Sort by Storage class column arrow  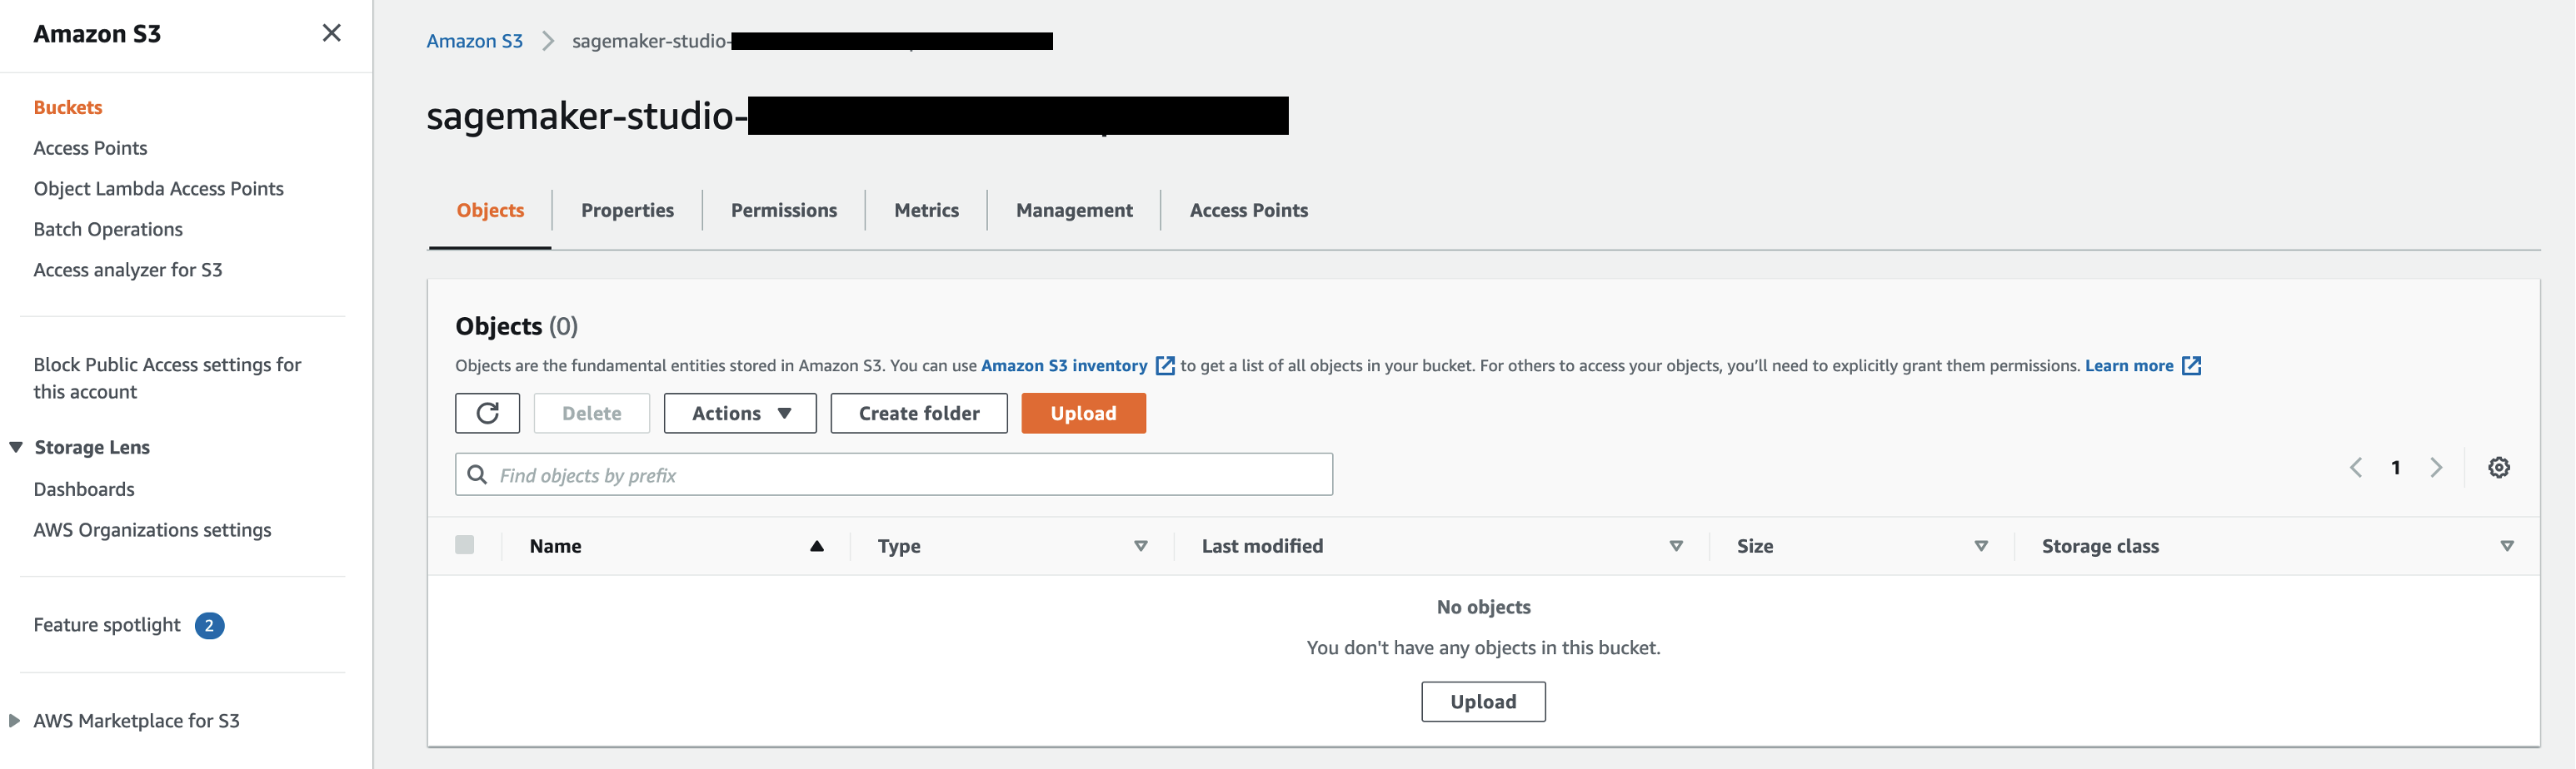(x=2507, y=545)
